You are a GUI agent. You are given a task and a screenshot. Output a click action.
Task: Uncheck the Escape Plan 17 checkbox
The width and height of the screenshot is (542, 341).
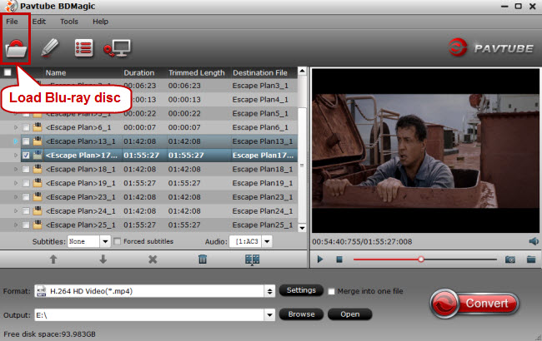[26, 156]
